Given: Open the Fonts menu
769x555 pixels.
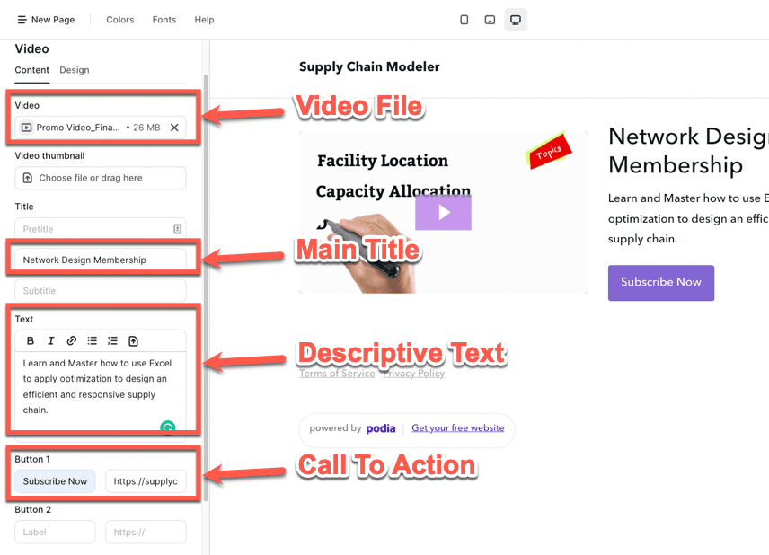Looking at the screenshot, I should point(164,20).
